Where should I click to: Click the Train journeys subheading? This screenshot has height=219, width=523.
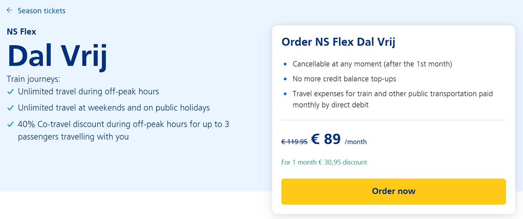click(34, 79)
